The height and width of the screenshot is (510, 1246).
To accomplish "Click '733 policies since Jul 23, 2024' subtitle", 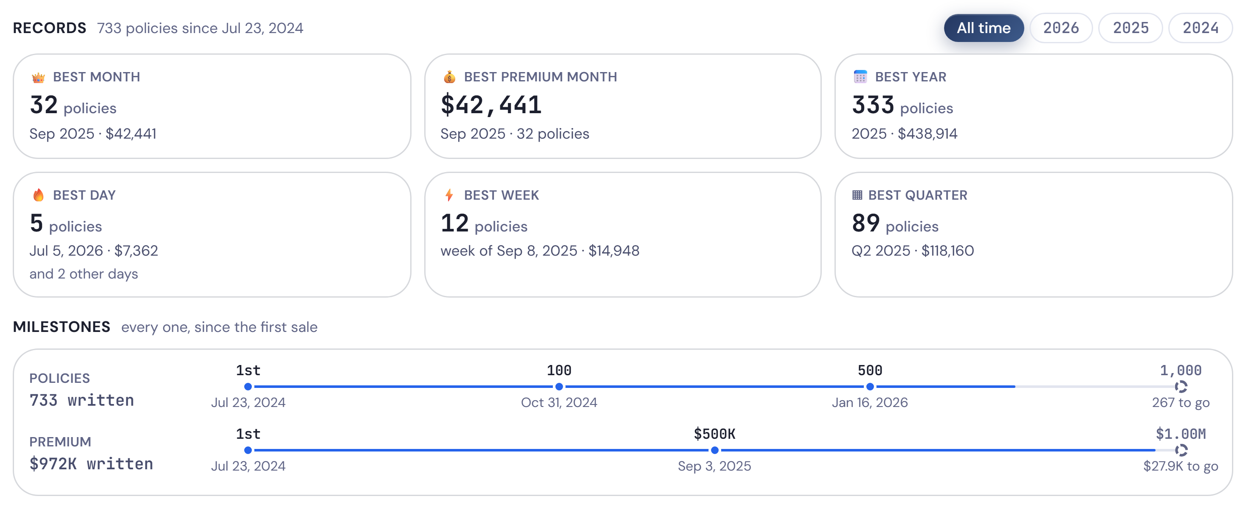I will 200,28.
